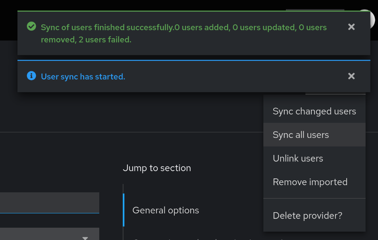
Task: Open the select box on the left
Action: (x=44, y=235)
